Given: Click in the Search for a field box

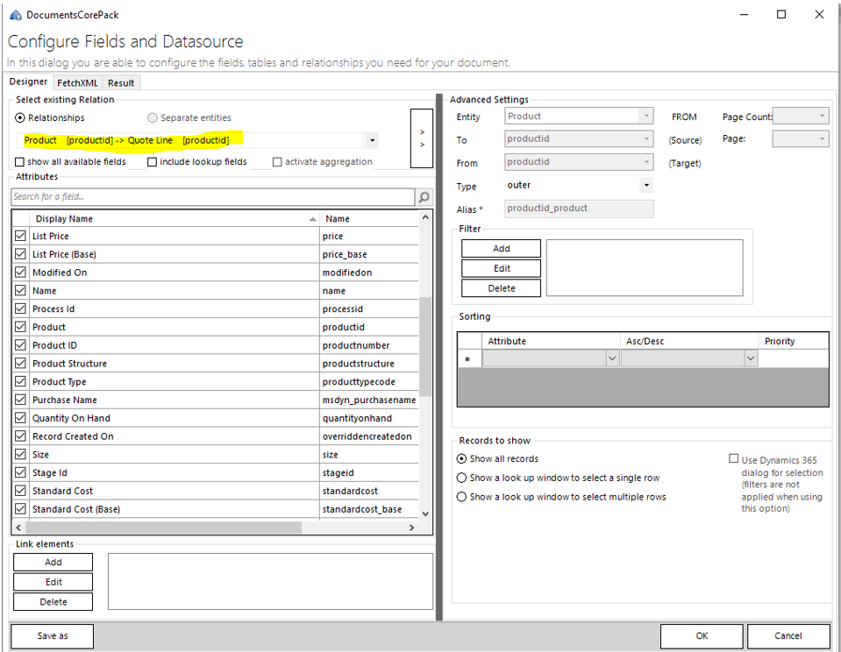Looking at the screenshot, I should pyautogui.click(x=210, y=197).
